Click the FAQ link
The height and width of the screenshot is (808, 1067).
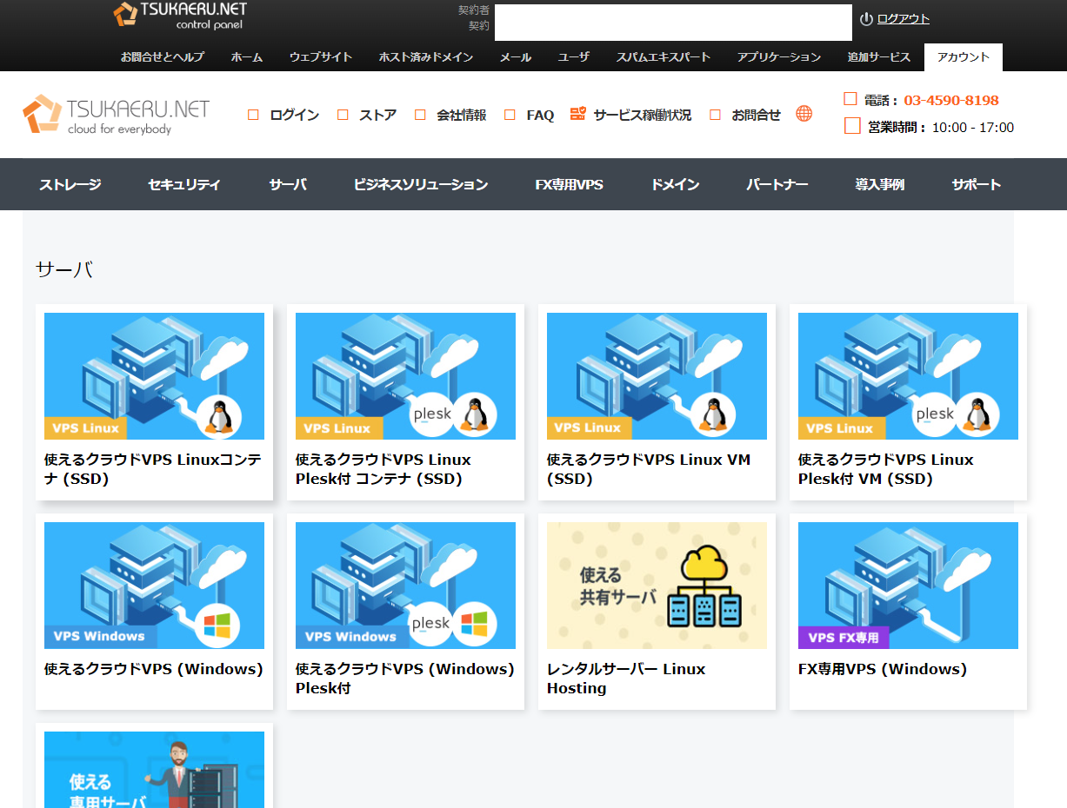540,115
